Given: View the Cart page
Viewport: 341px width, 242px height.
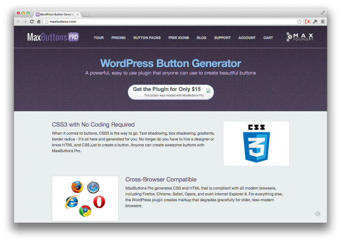Looking at the screenshot, I should coord(268,38).
